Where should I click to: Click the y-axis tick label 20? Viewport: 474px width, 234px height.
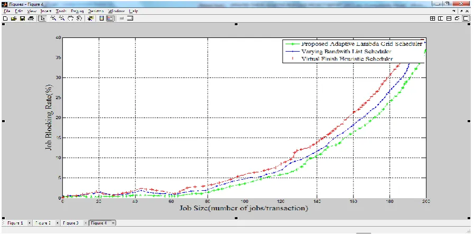58,118
